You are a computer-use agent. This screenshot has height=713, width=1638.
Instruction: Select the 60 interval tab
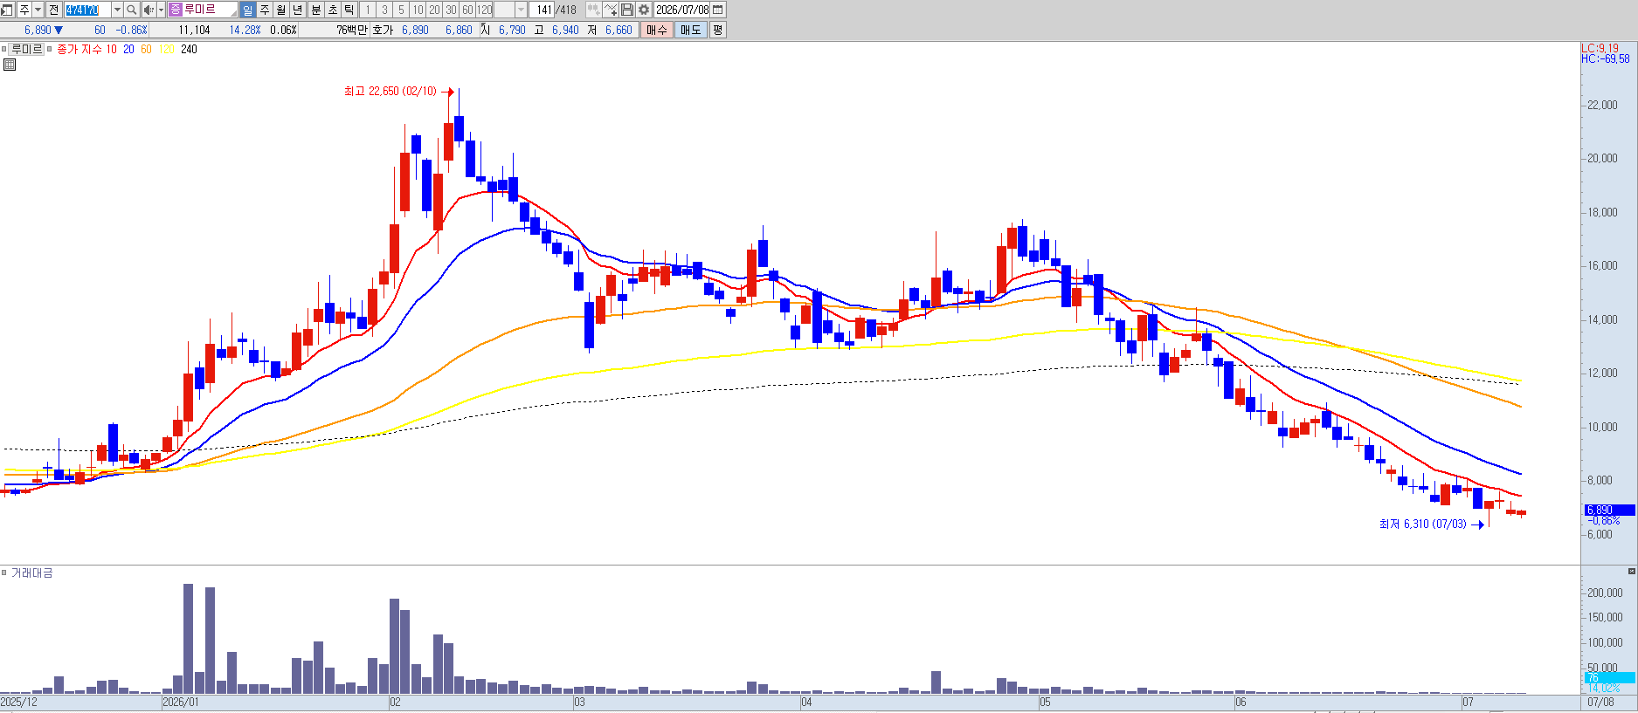click(468, 10)
